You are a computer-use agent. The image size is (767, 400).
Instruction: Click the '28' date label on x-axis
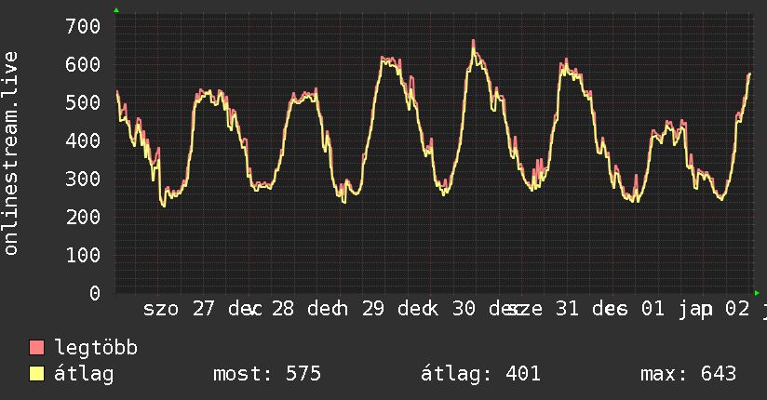283,309
